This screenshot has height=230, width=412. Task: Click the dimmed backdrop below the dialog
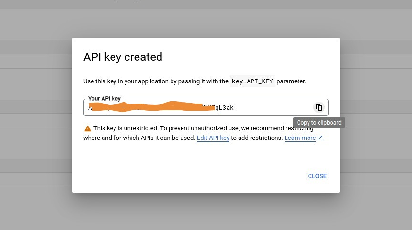(206, 212)
